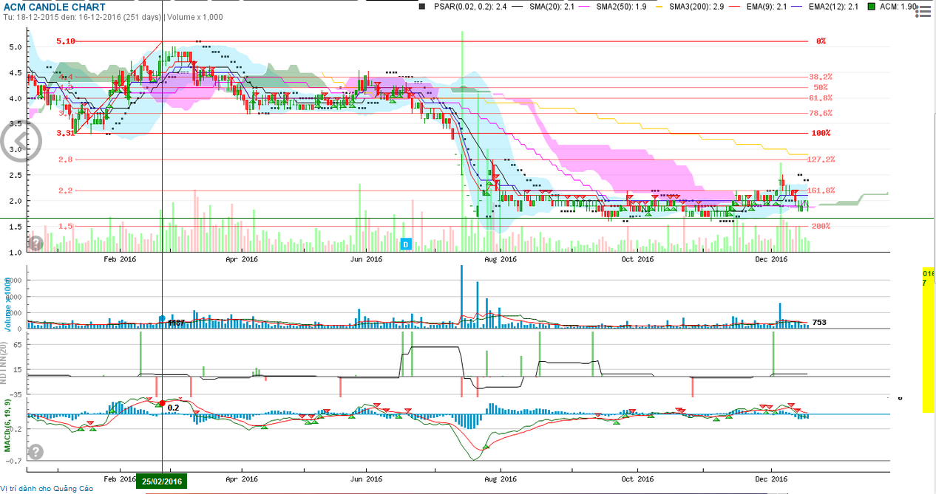Click the date range subtitle text
This screenshot has width=936, height=494.
pyautogui.click(x=114, y=16)
